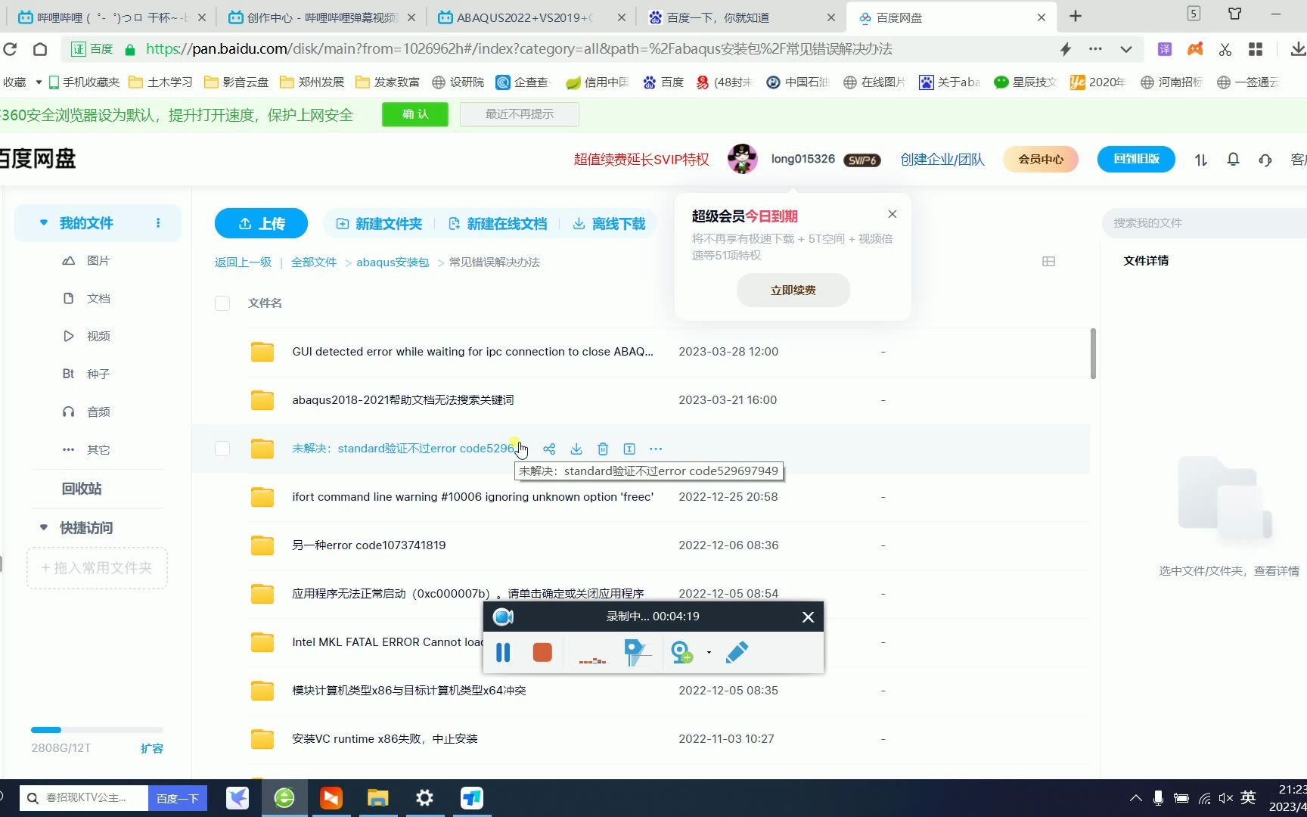Open 安装VC runtime x86失败 folder

click(x=385, y=739)
